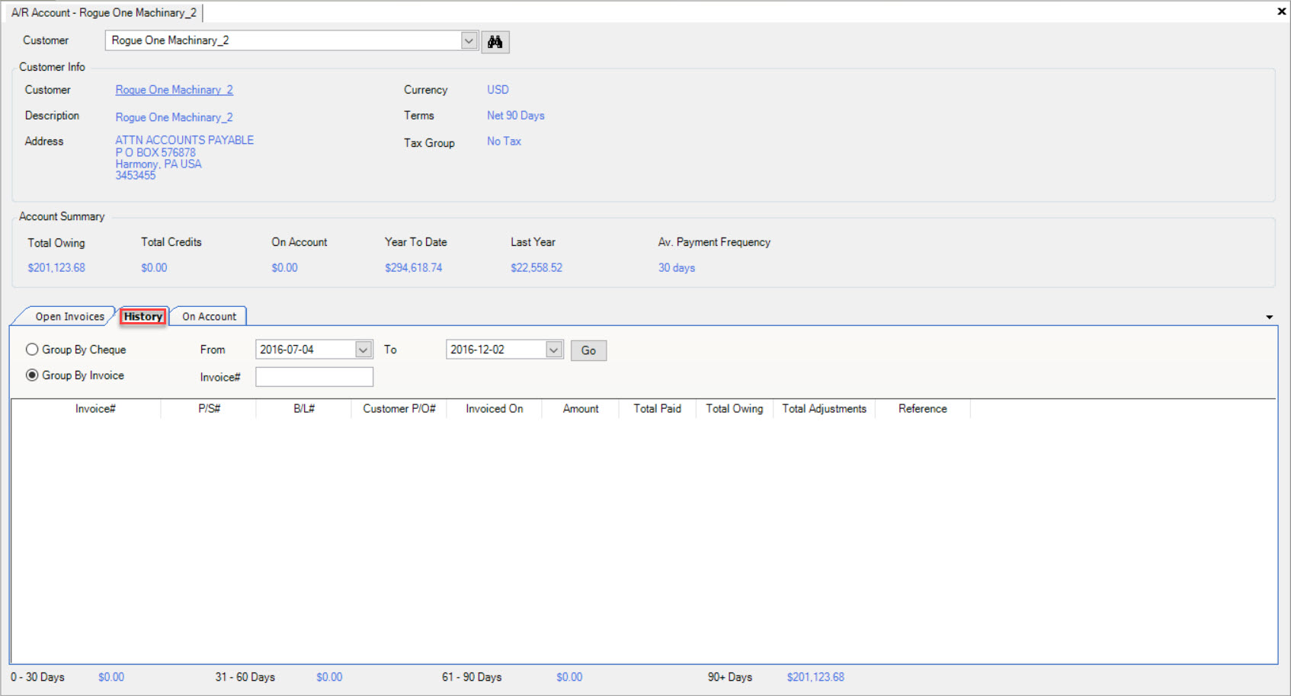
Task: Click the No Tax tax group value
Action: [x=504, y=142]
